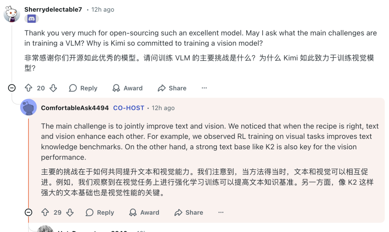Give an Award to the CO-HOST reply
The image size is (389, 232).
click(144, 213)
